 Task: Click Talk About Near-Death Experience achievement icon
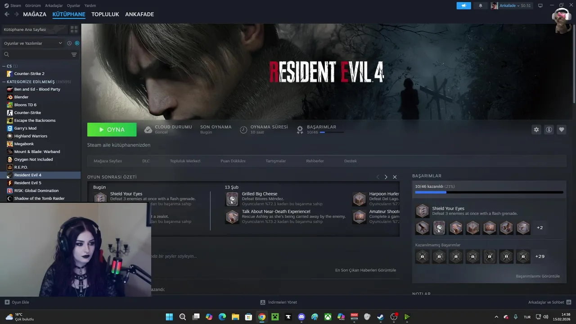(x=232, y=216)
